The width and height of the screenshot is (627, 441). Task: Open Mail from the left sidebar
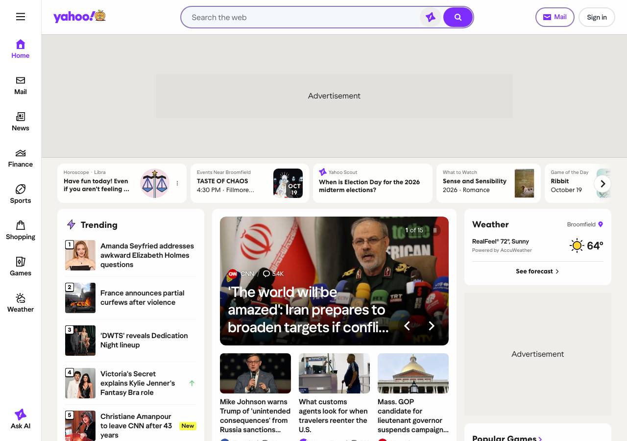(x=21, y=85)
